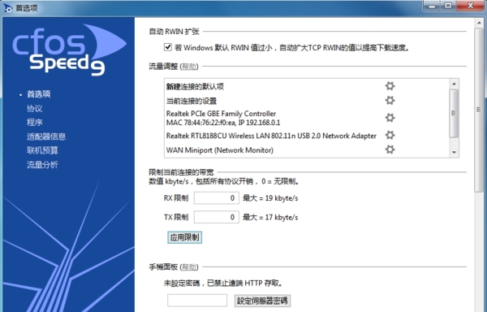Open settings gear for 当前连接的设置
The image size is (487, 312).
390,100
